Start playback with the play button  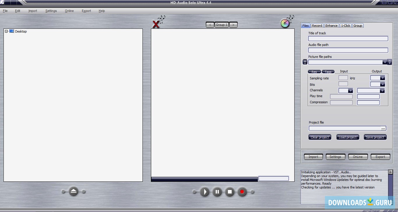click(205, 192)
